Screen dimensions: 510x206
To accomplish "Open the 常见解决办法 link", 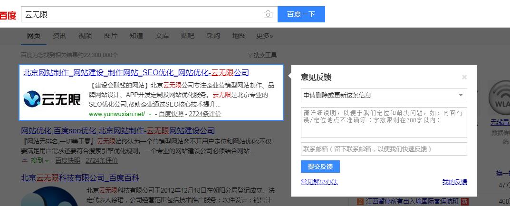I will point(319,182).
